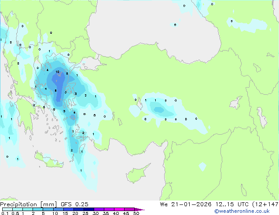The width and height of the screenshot is (279, 215).
Task: Click the "25" color scale label
Action: pos(85,213)
